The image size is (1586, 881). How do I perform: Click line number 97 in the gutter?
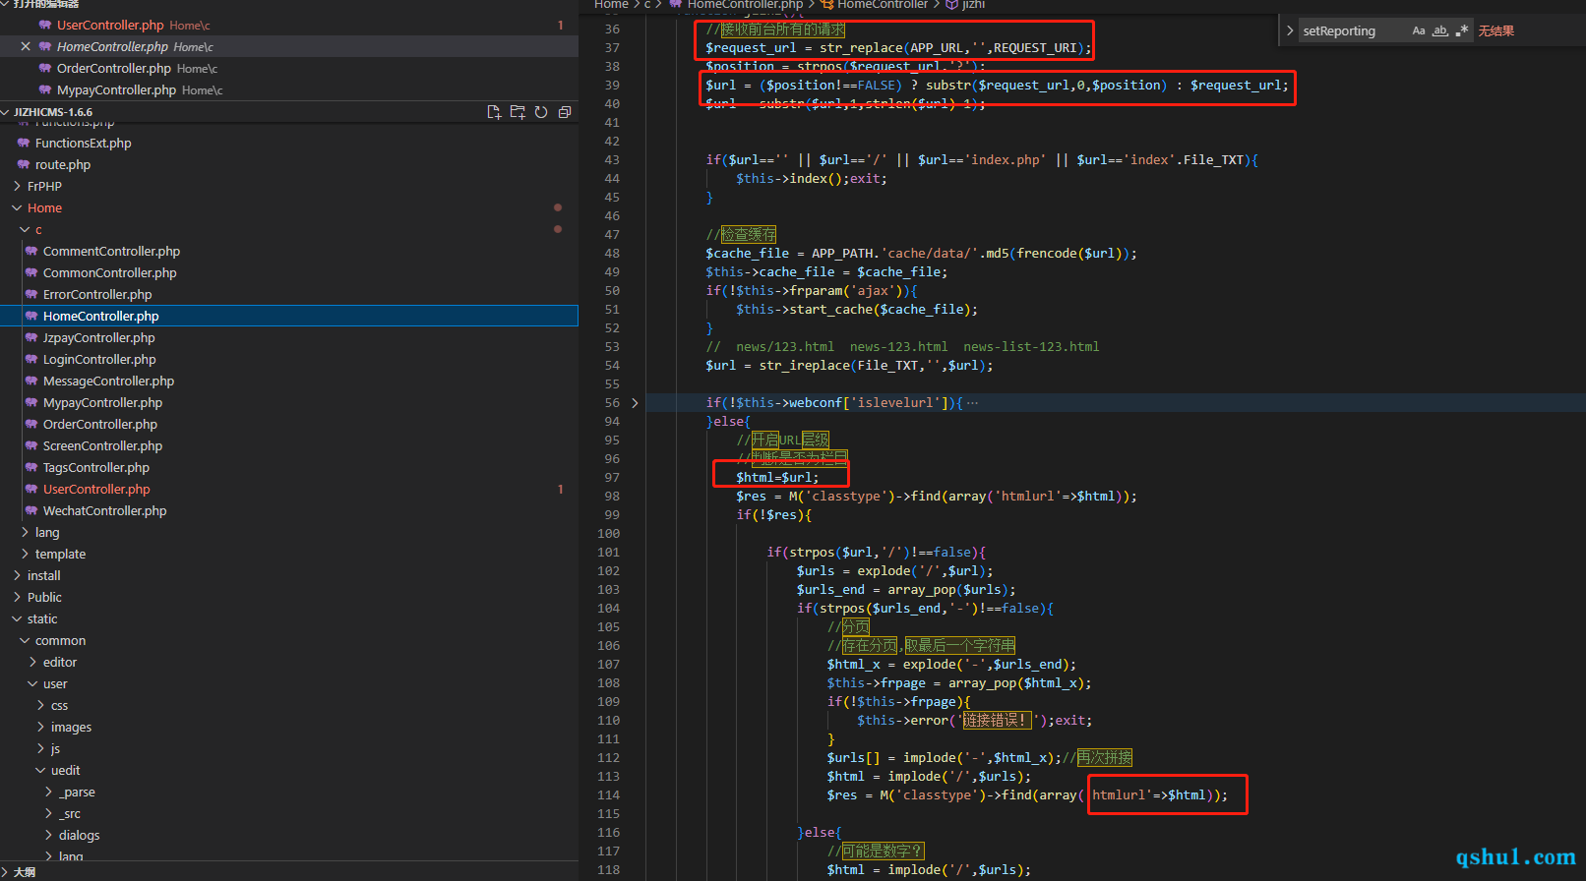[x=612, y=478]
